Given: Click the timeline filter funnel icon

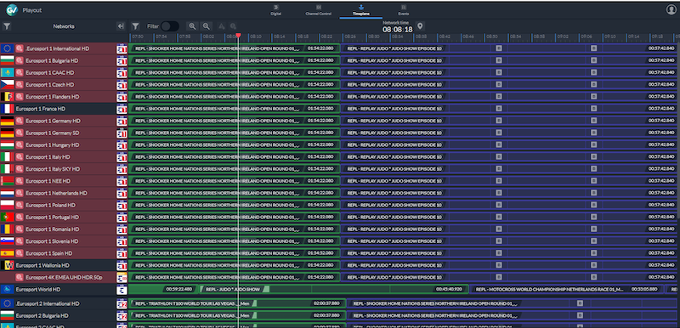Looking at the screenshot, I should point(135,26).
